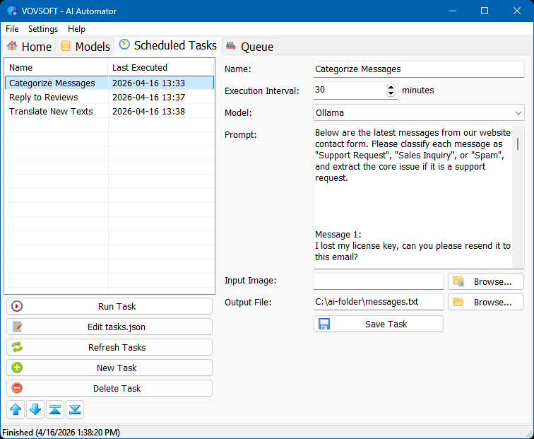This screenshot has height=439, width=534.
Task: Sort by the Last Executed column header
Action: [161, 67]
